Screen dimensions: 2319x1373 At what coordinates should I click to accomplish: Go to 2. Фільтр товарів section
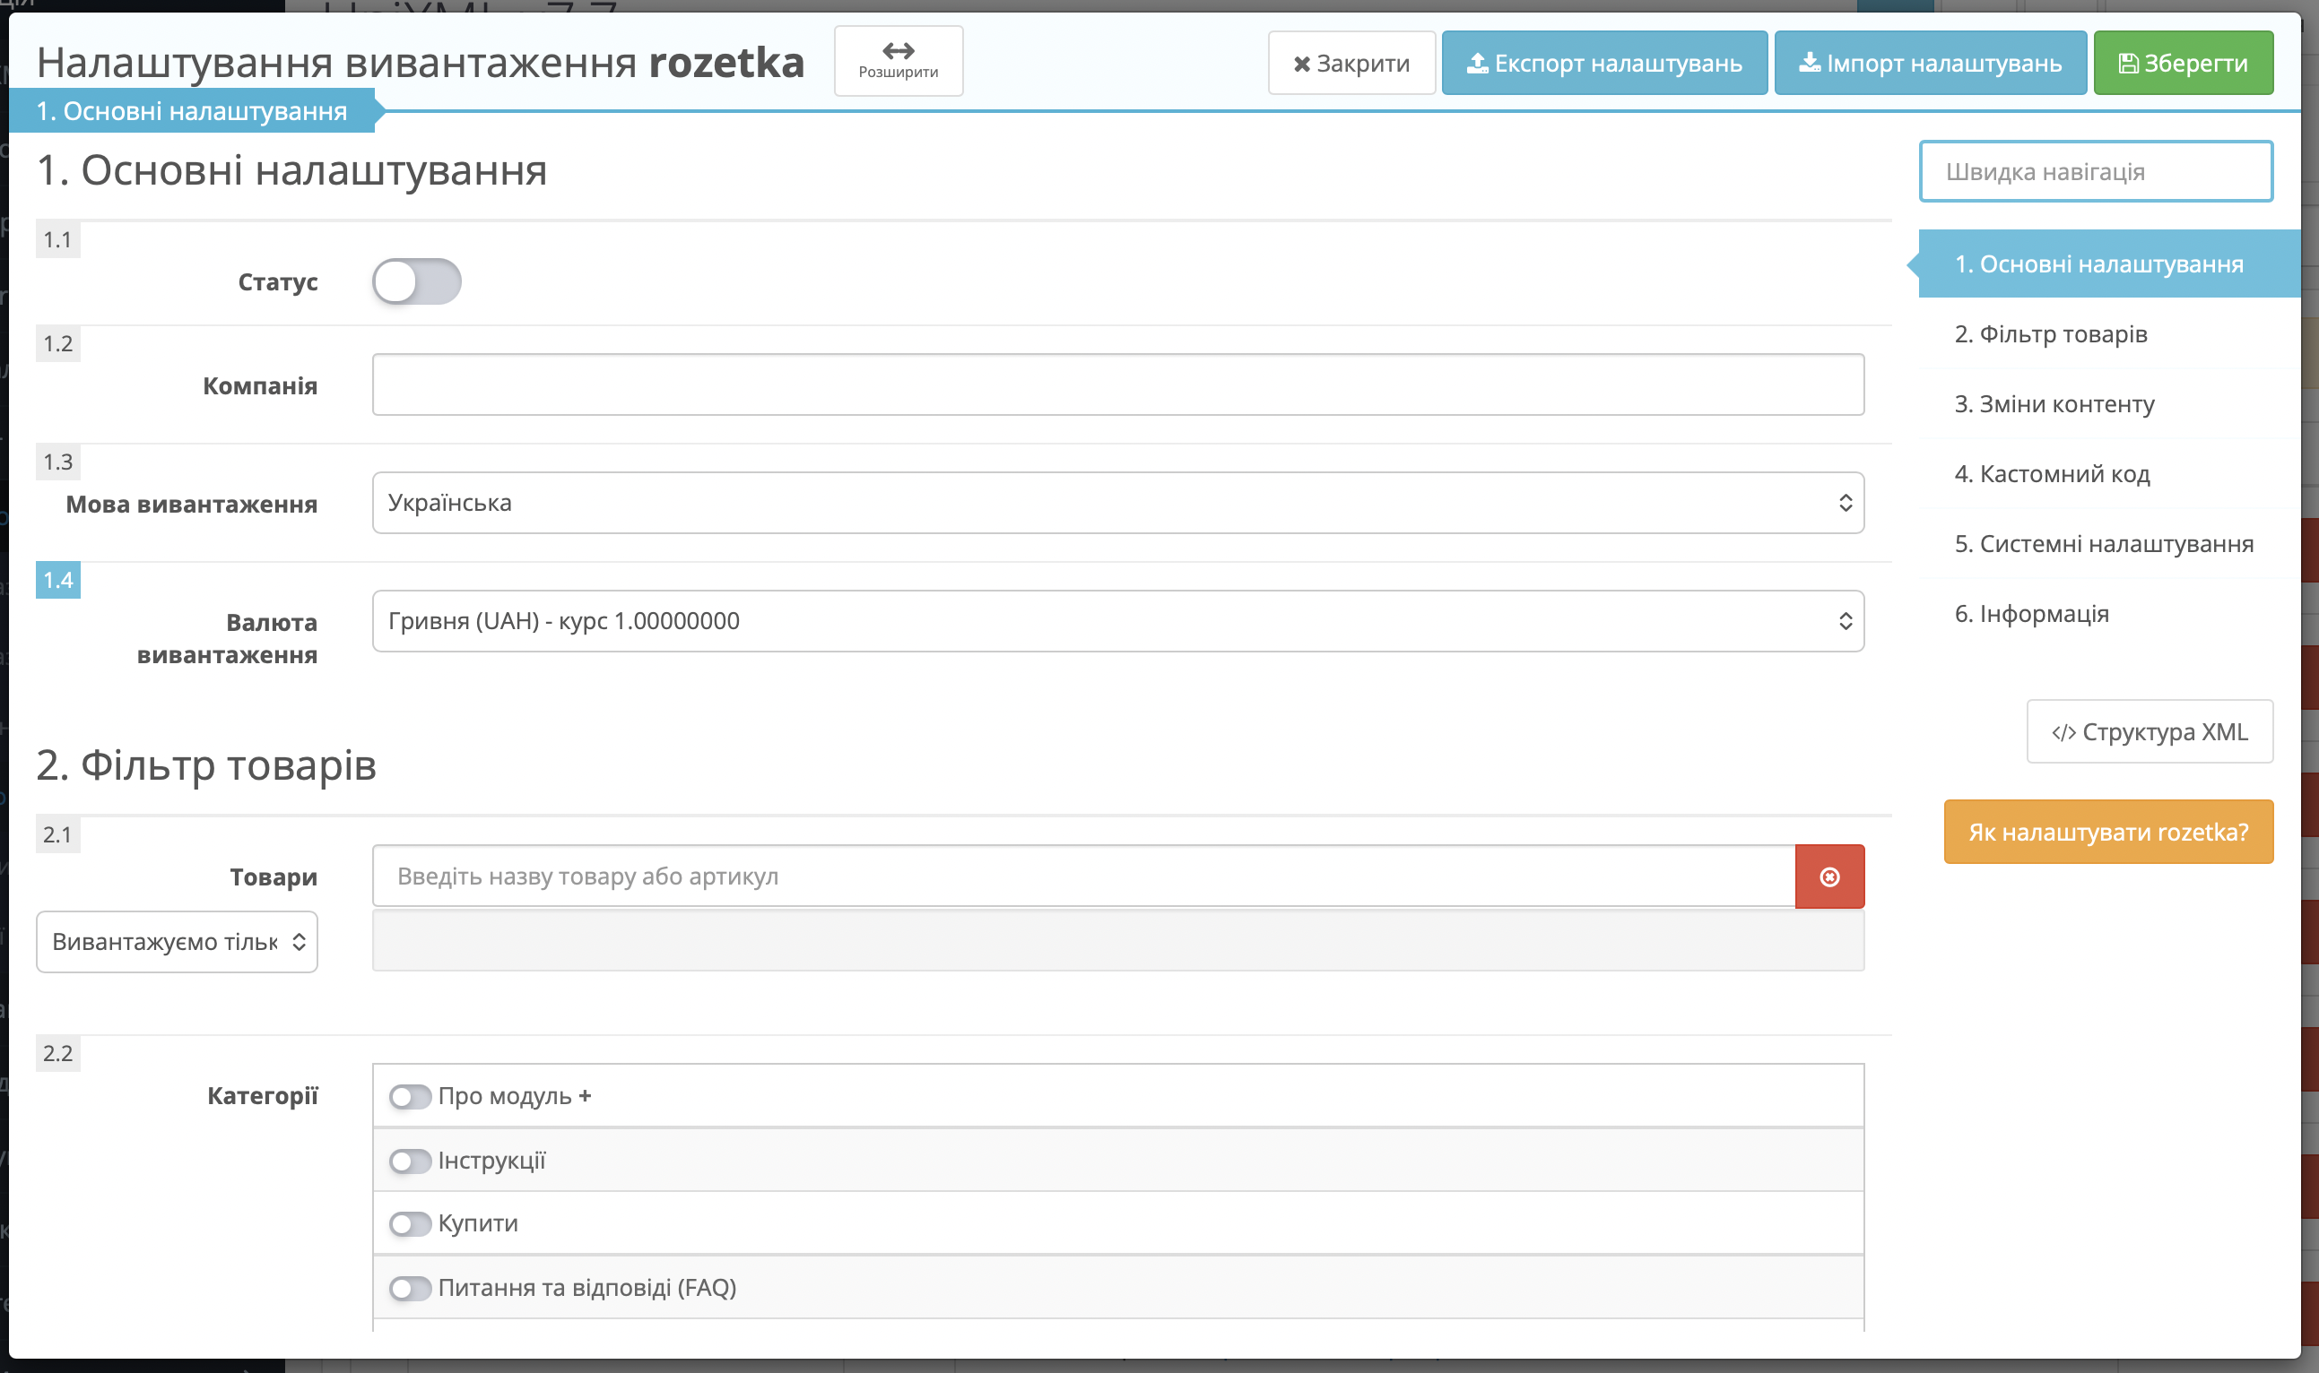[x=2051, y=334]
